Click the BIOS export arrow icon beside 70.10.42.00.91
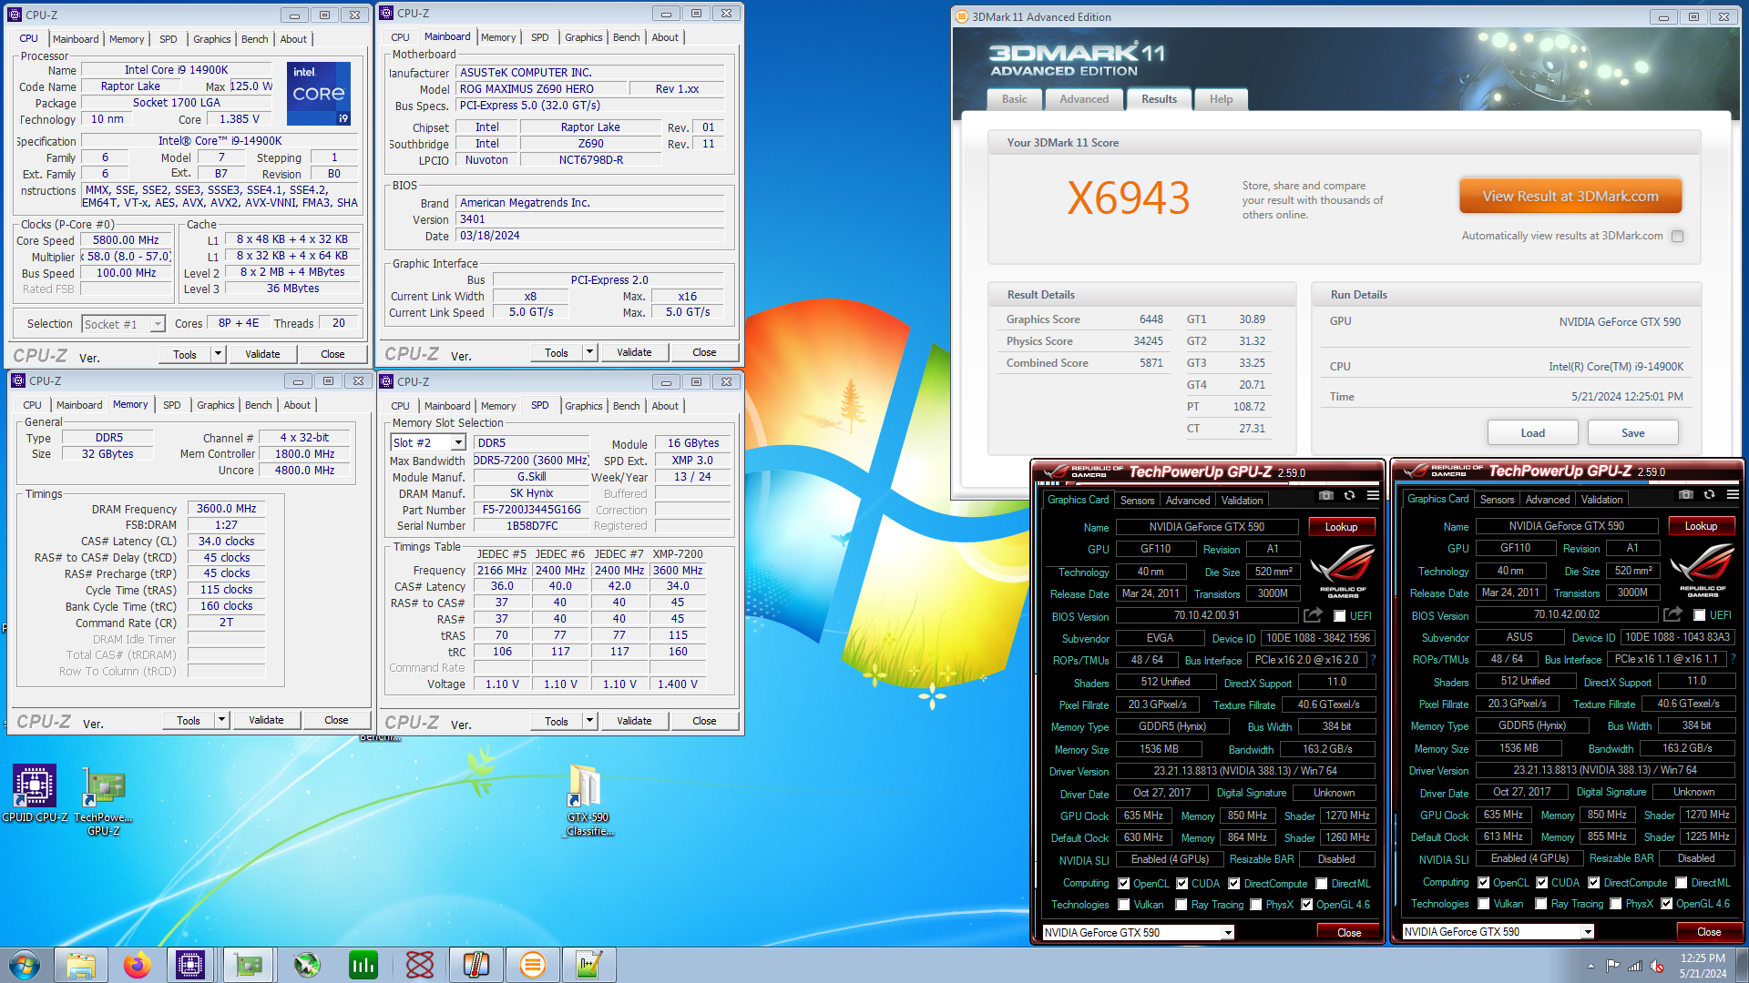 click(1313, 615)
